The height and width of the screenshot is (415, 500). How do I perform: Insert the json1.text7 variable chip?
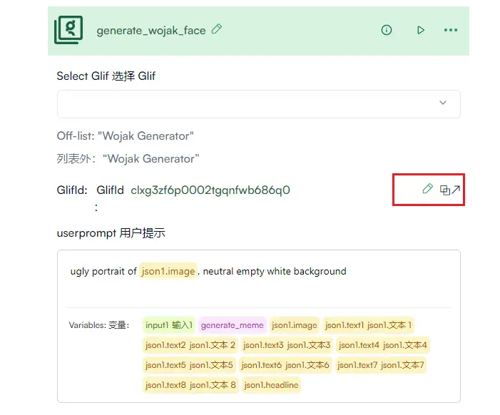381,365
